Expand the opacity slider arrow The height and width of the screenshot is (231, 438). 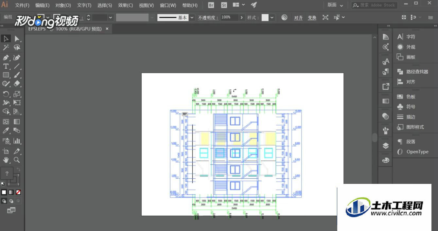click(x=242, y=17)
